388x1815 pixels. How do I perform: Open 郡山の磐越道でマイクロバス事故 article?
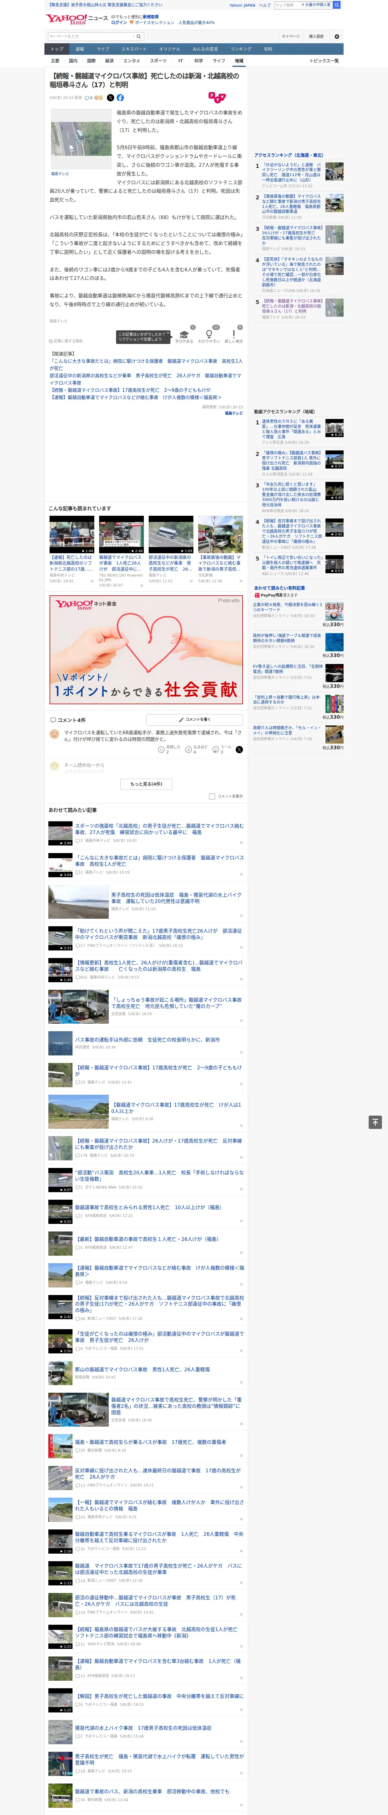[142, 1369]
